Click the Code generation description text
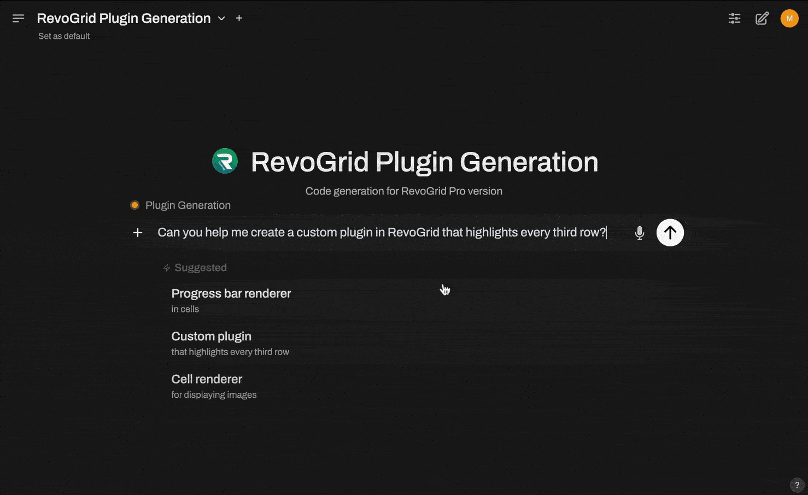Image resolution: width=808 pixels, height=495 pixels. [x=403, y=191]
